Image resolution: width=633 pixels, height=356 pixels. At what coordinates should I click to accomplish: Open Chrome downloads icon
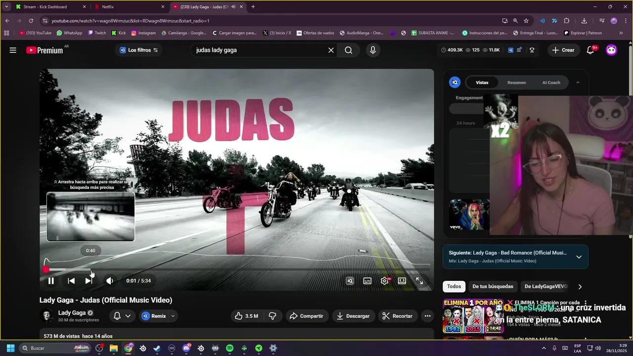(584, 21)
